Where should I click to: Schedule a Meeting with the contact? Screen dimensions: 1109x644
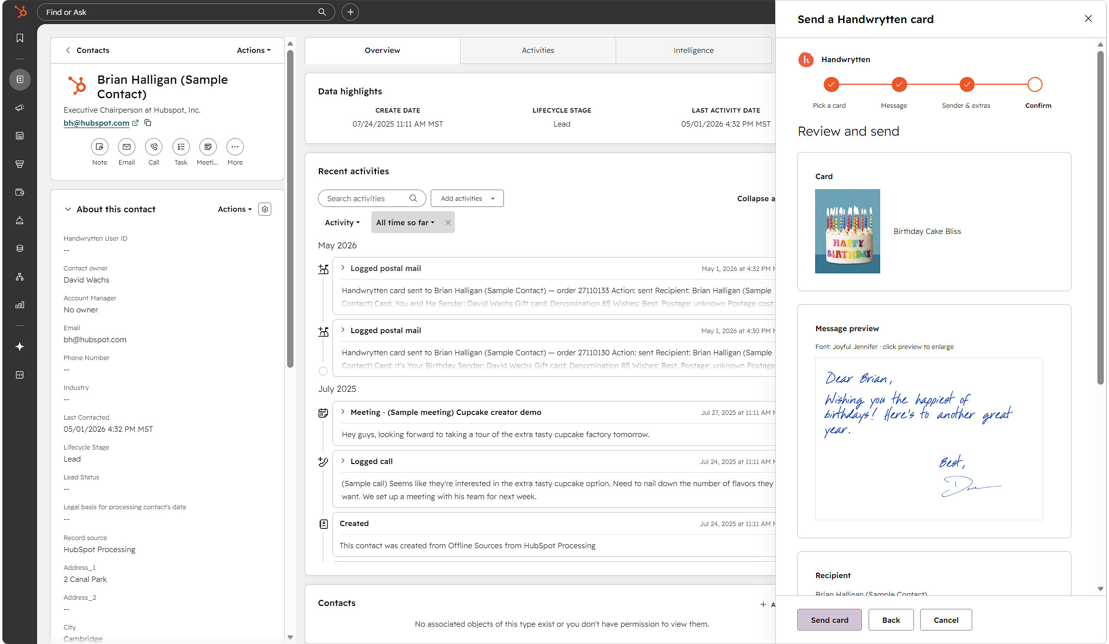pyautogui.click(x=208, y=147)
